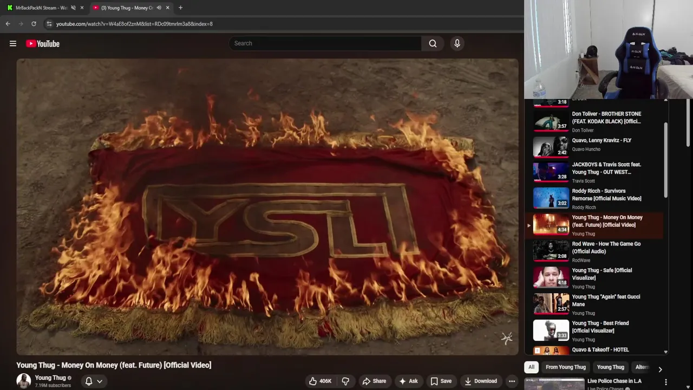Play Young Thug - Best Friend visualizer
Image resolution: width=693 pixels, height=390 pixels.
click(x=596, y=331)
